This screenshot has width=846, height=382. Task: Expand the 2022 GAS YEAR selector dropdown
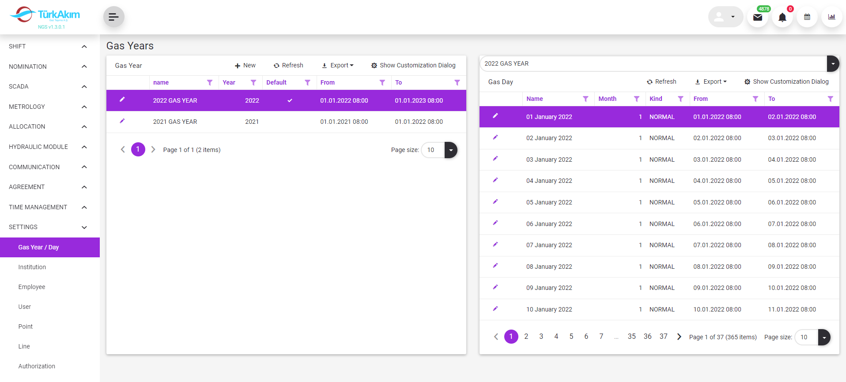coord(832,64)
